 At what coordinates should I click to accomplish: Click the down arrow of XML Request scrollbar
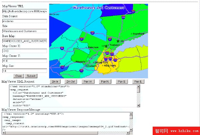(138, 106)
